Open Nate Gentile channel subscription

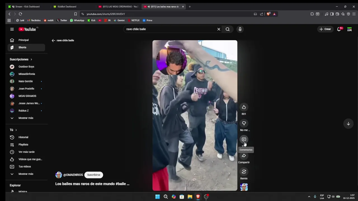[x=26, y=81]
